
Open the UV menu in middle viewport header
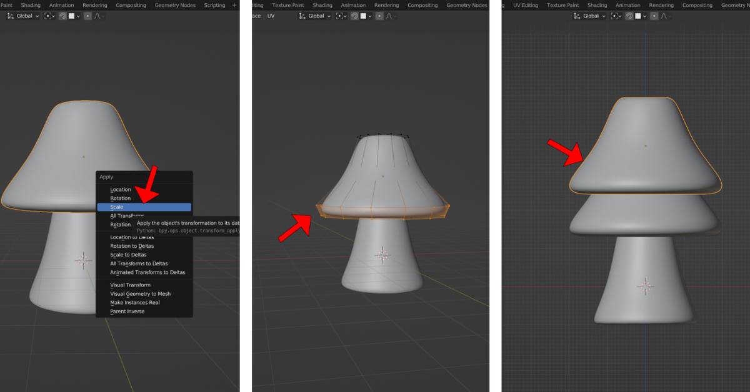click(270, 16)
